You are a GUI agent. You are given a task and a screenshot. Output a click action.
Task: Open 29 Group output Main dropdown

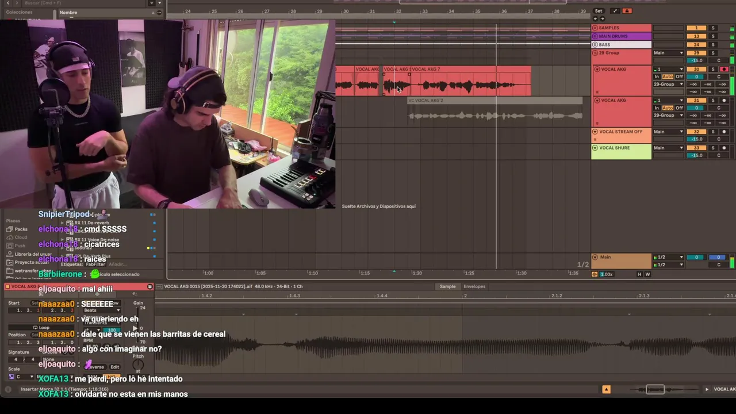[x=668, y=53]
